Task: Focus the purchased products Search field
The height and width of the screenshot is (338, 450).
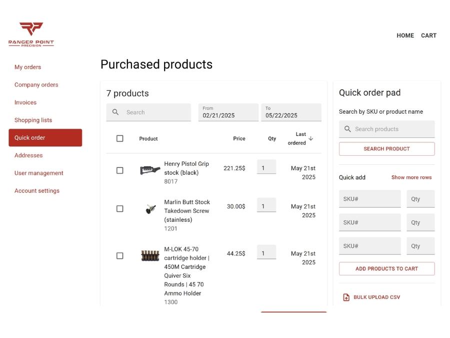Action: [x=148, y=112]
